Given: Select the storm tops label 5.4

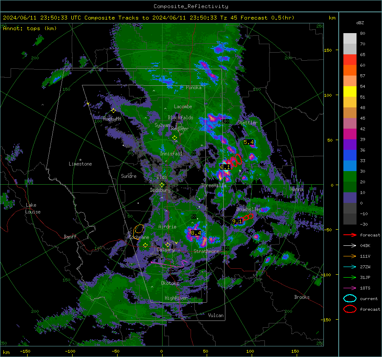Looking at the screenshot, I should point(248,142).
